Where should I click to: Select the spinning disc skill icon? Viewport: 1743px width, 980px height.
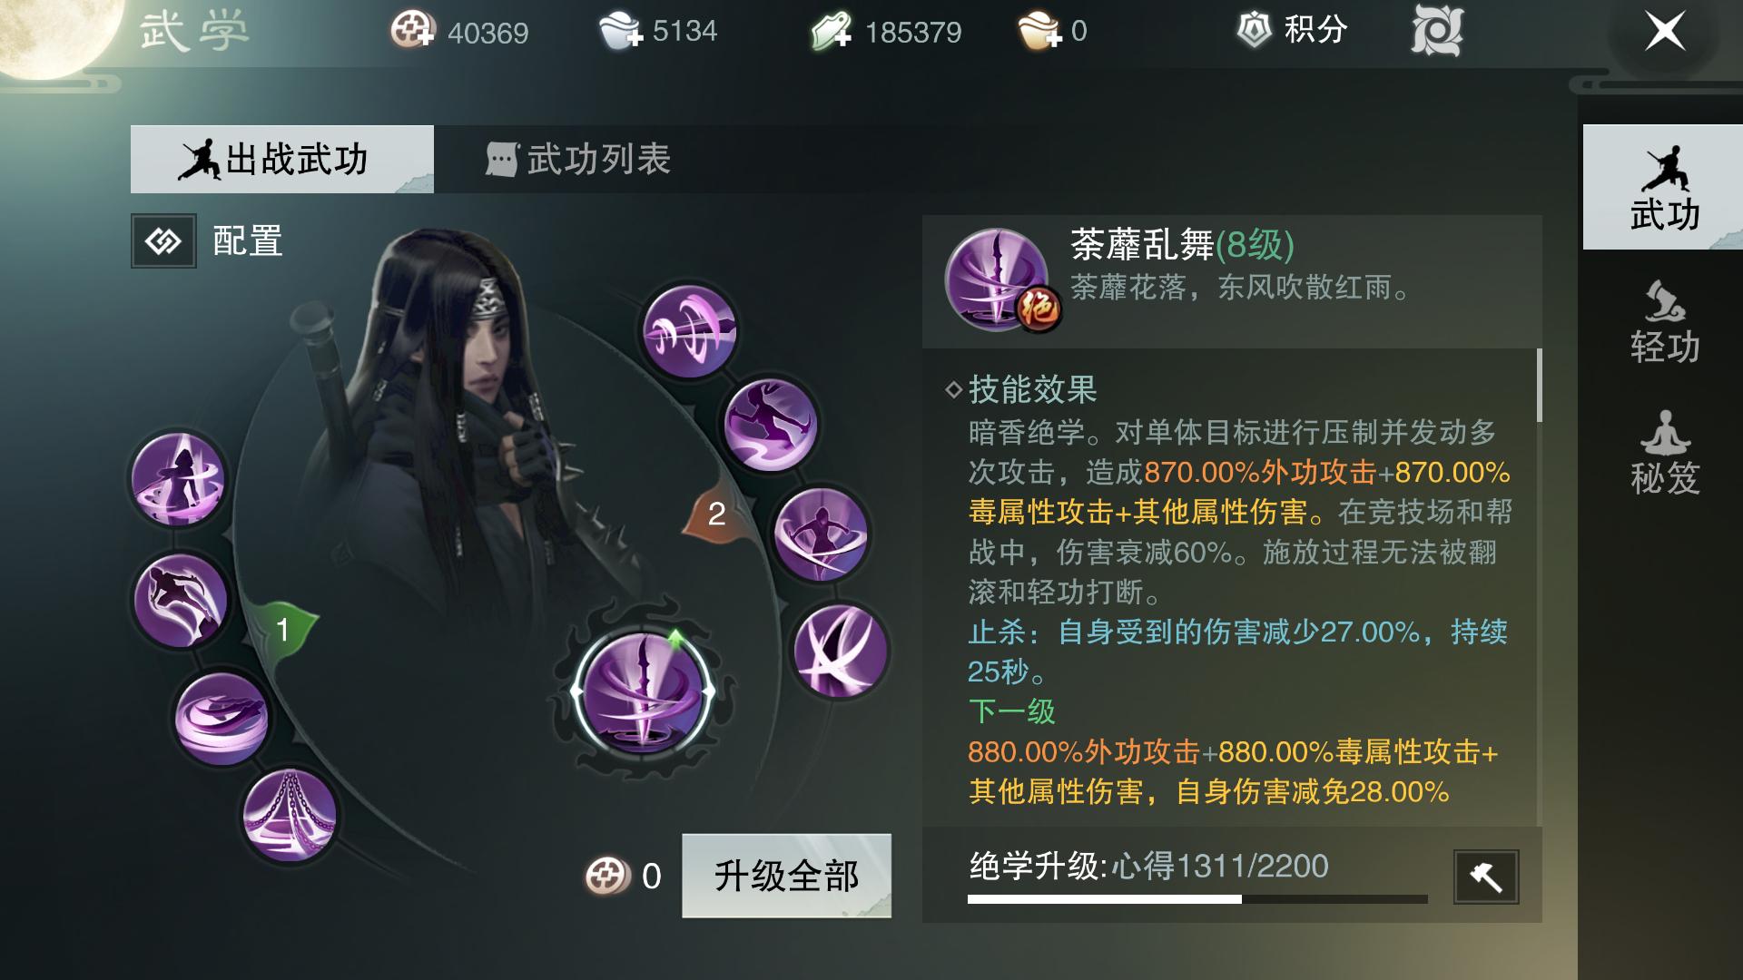(222, 718)
